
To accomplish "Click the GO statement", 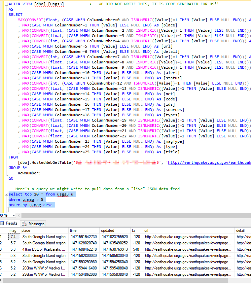I will 11,178.
